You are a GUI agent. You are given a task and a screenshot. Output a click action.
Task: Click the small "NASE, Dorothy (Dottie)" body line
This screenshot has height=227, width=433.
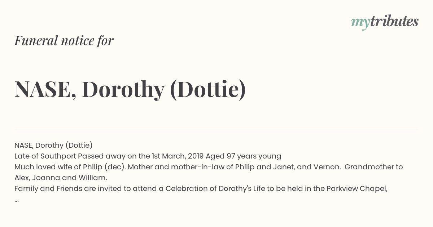(53, 145)
